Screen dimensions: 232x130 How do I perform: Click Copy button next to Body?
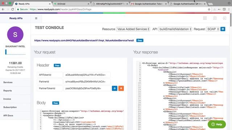pos(55,103)
